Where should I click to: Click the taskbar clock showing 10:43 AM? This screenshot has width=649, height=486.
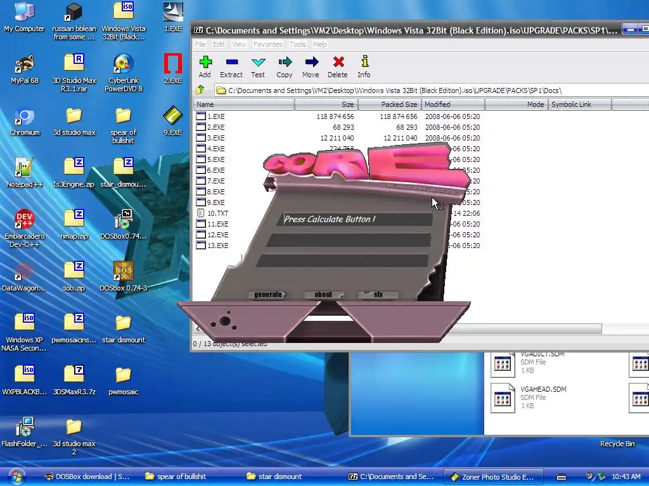point(626,477)
